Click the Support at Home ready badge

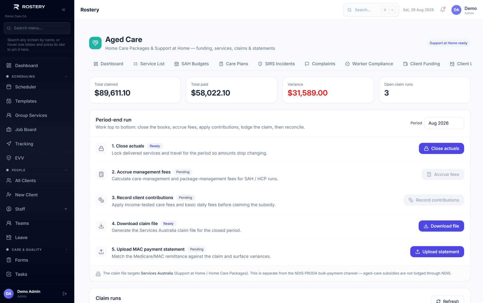click(x=448, y=43)
